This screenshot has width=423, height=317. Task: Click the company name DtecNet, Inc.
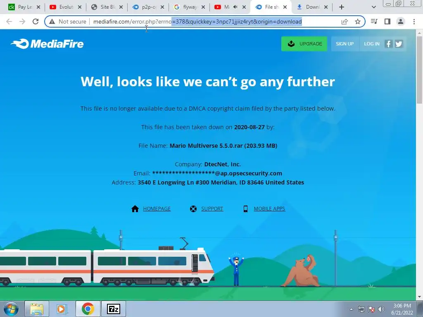pyautogui.click(x=223, y=164)
